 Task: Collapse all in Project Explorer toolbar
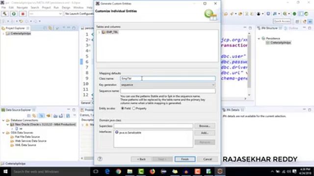coord(45,28)
